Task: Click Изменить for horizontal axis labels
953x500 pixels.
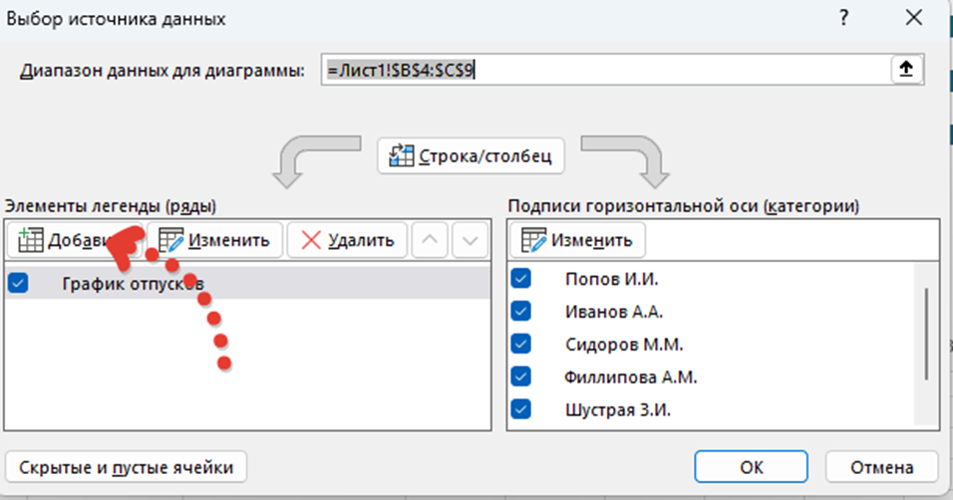Action: pos(577,240)
